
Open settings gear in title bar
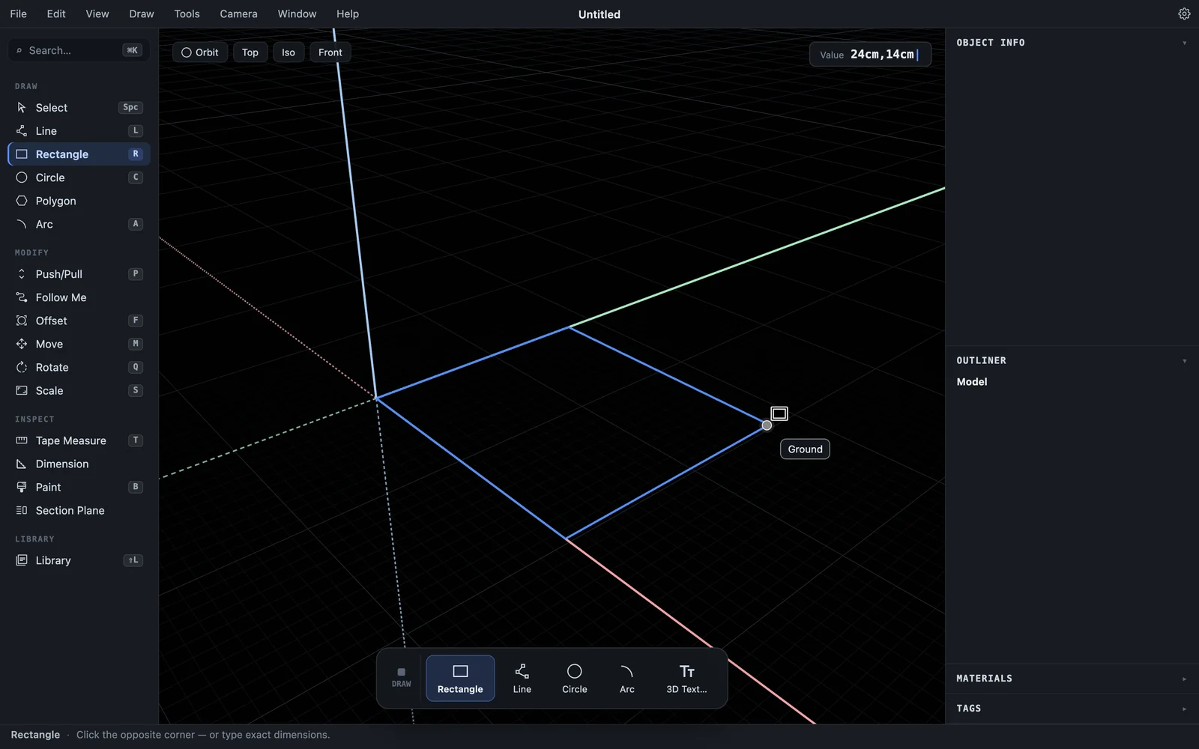(x=1184, y=13)
